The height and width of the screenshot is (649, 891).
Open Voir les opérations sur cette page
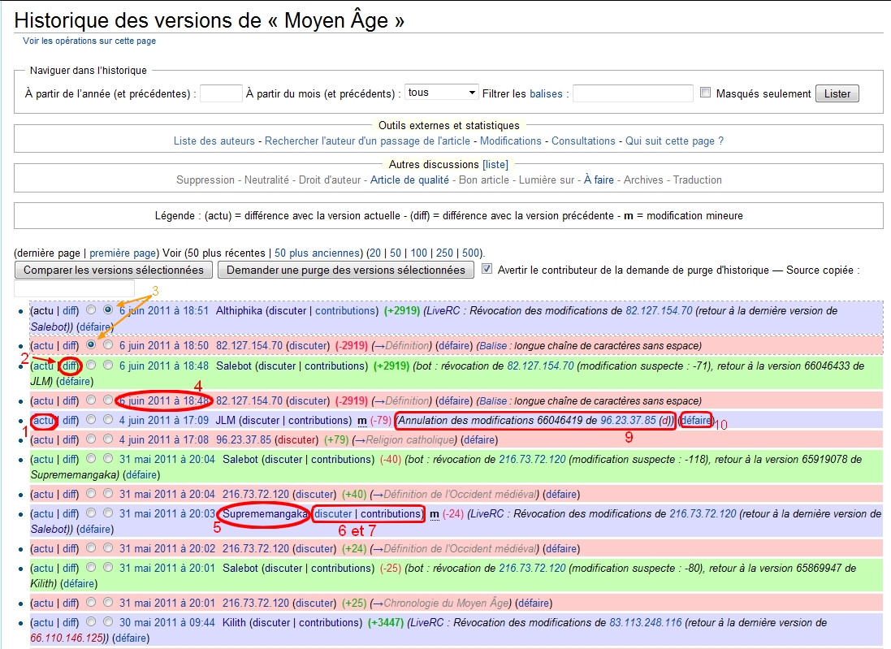[89, 41]
